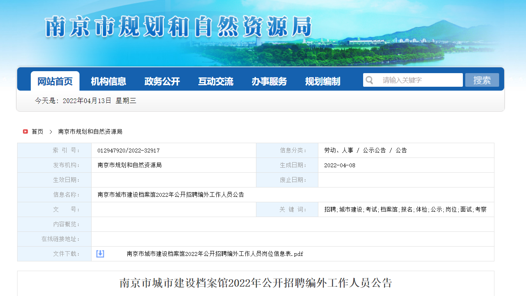Click the 文件下载 label cell
Screen dimensions: 526x296
pyautogui.click(x=55, y=254)
